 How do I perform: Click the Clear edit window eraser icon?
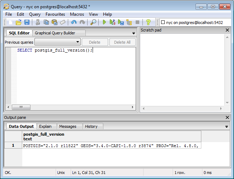click(x=62, y=22)
